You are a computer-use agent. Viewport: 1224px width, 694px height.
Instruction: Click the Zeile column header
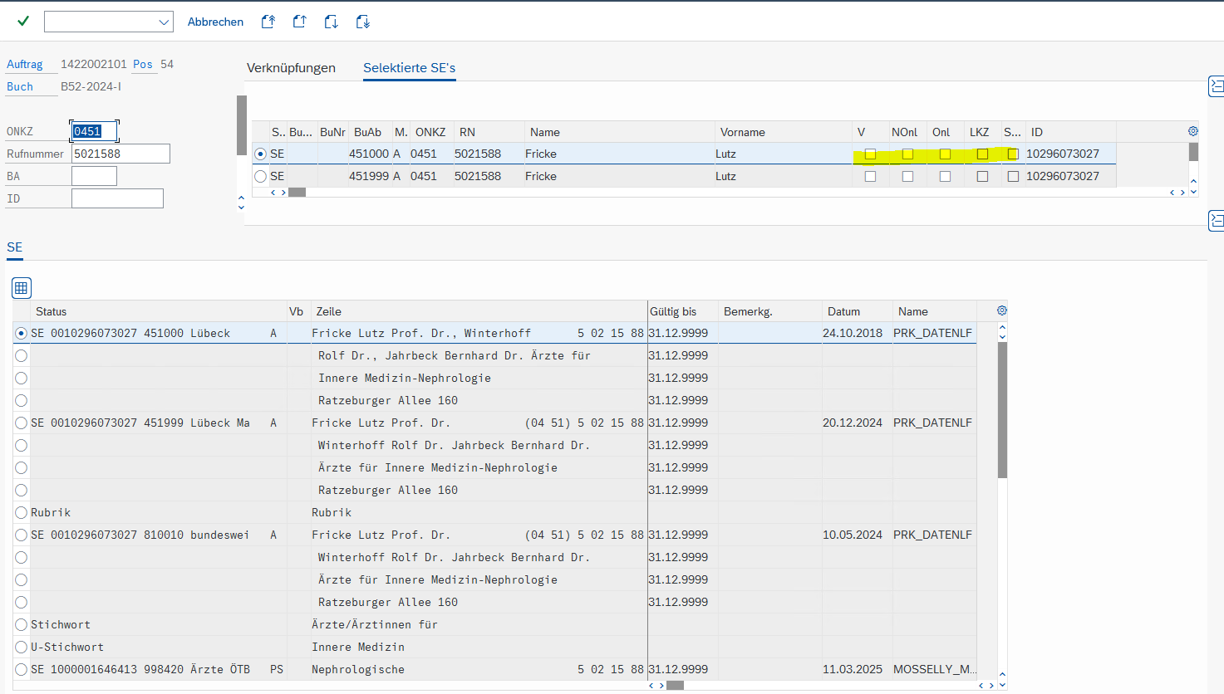click(479, 311)
